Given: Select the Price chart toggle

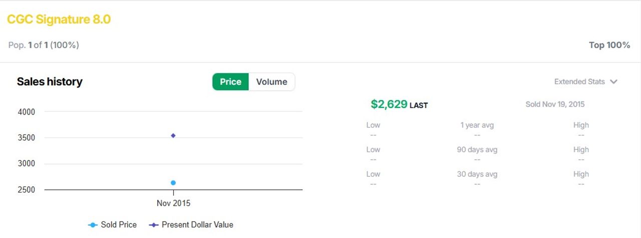Looking at the screenshot, I should pos(230,82).
